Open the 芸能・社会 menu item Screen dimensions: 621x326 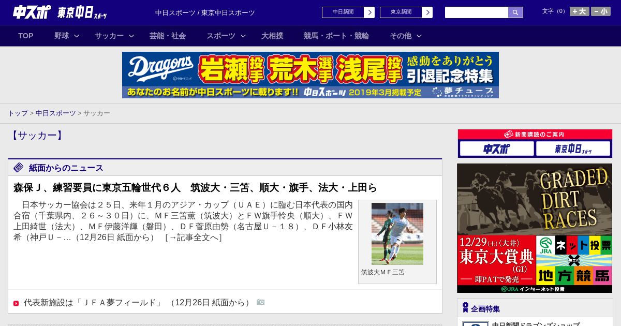tap(168, 36)
